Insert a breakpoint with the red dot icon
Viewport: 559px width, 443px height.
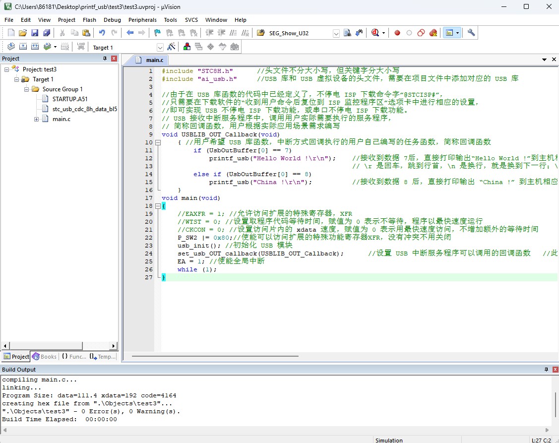(x=397, y=33)
